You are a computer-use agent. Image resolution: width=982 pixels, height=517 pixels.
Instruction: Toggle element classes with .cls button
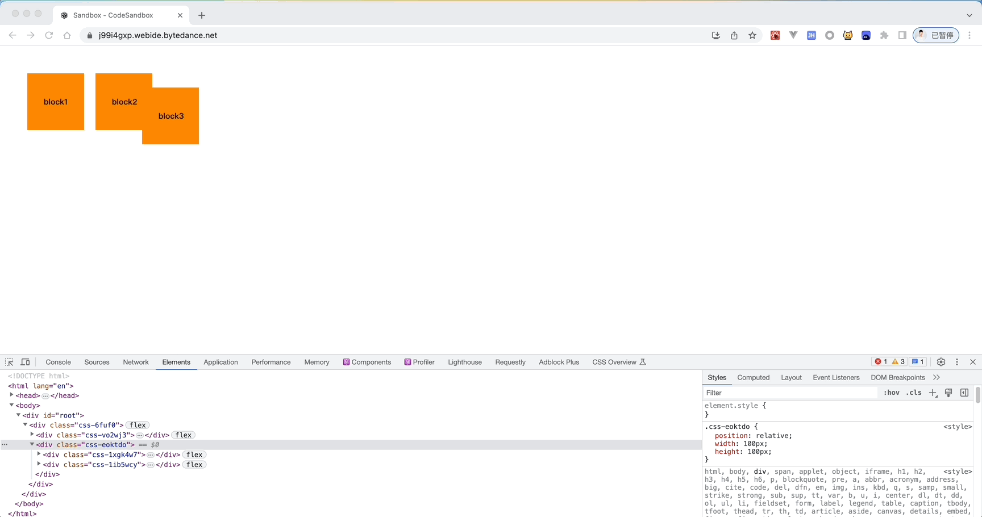[x=913, y=393]
